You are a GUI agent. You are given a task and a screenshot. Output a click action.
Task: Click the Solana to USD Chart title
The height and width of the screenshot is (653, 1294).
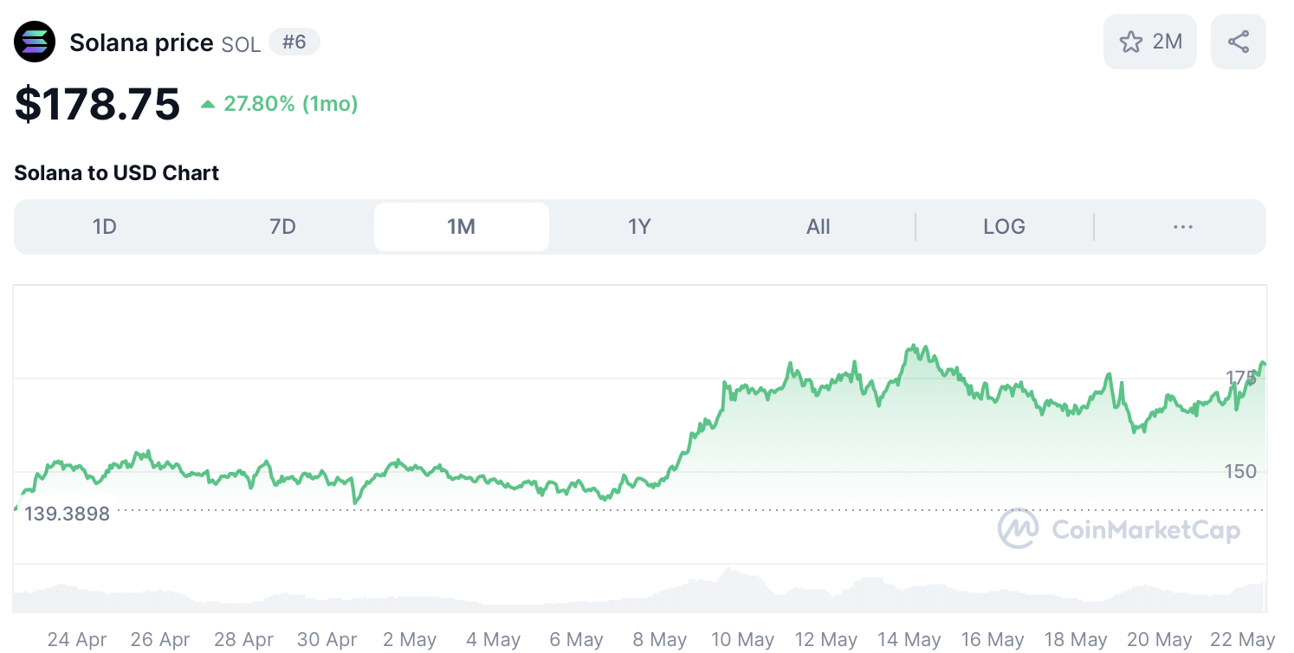pos(116,173)
